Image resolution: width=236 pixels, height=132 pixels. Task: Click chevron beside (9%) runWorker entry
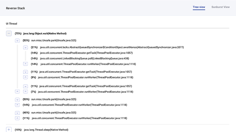26,77
